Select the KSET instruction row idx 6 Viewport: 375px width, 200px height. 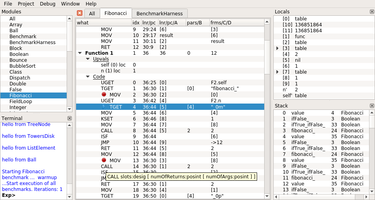click(x=170, y=119)
